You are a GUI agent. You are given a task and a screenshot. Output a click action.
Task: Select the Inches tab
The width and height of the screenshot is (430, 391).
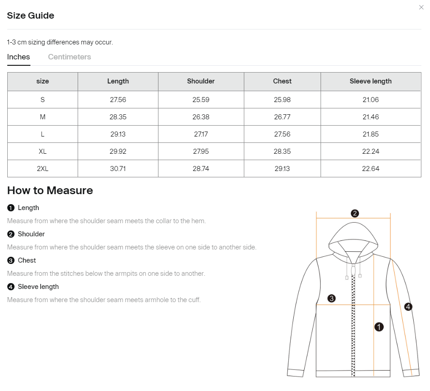click(x=19, y=57)
